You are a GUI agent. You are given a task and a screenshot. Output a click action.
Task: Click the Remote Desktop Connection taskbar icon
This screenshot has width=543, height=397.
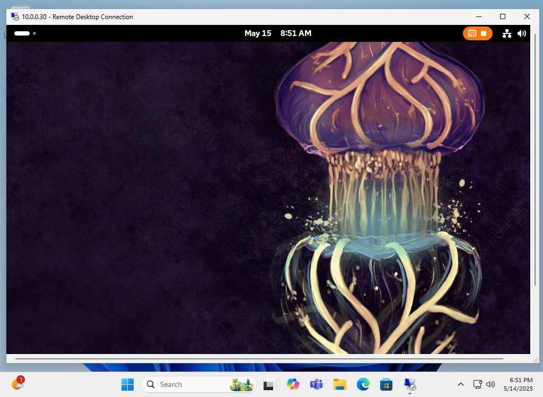click(x=409, y=384)
